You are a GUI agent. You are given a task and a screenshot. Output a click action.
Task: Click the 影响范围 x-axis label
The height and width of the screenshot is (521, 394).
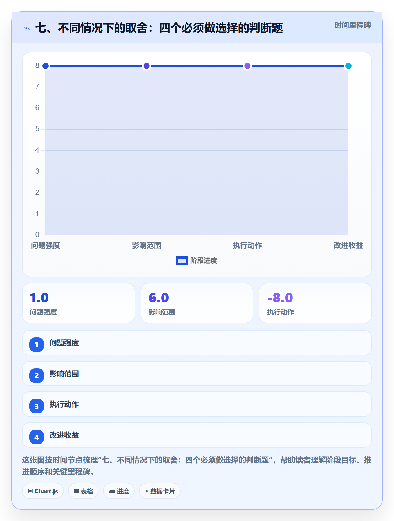pos(146,246)
